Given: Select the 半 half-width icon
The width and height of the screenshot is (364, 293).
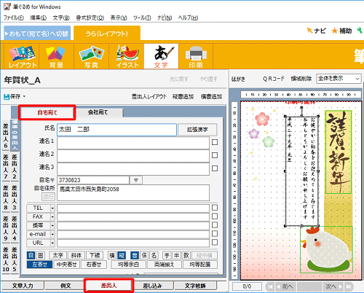Looking at the screenshot, I should click(x=176, y=255).
